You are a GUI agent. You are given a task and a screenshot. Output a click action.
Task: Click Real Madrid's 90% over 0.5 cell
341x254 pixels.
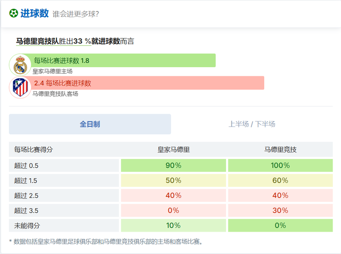(174, 165)
